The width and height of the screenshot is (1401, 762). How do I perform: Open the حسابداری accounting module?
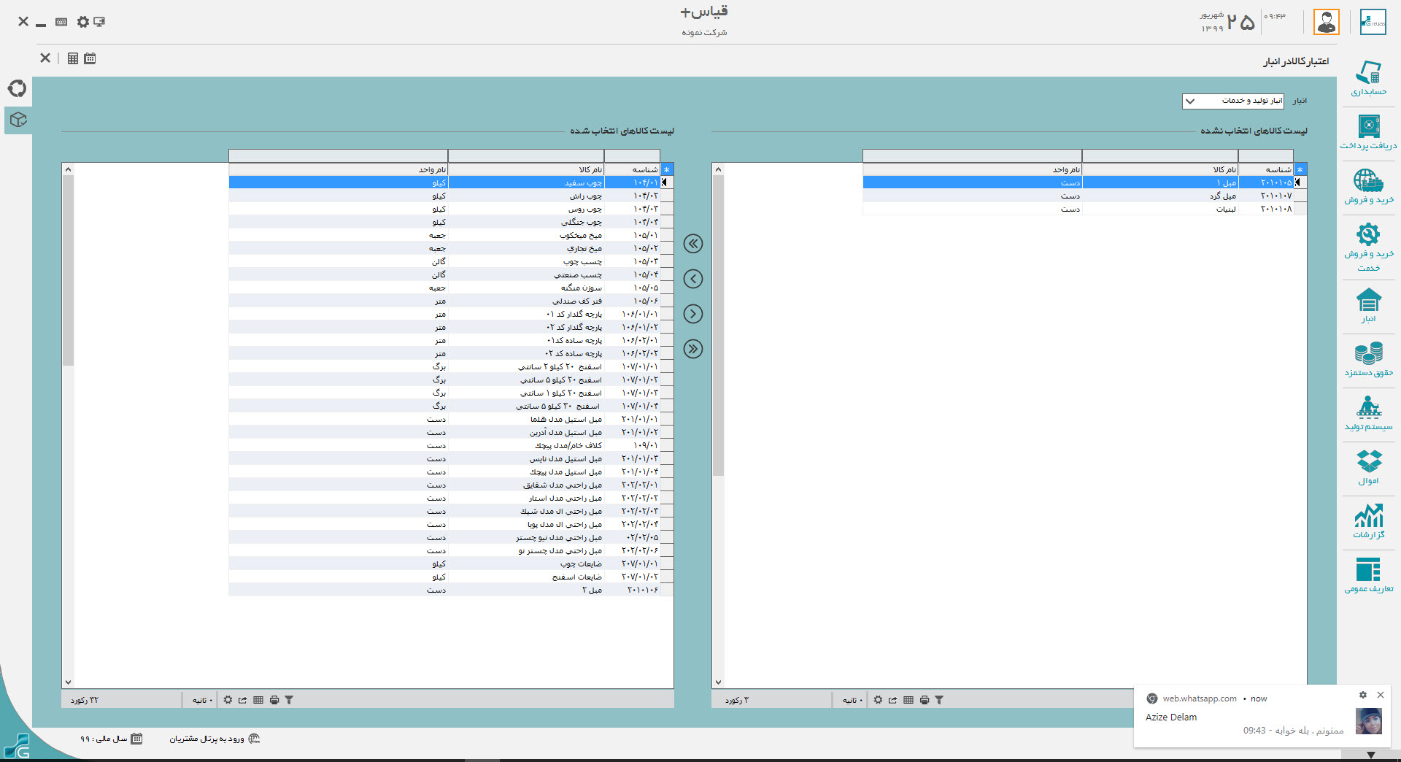pyautogui.click(x=1368, y=78)
